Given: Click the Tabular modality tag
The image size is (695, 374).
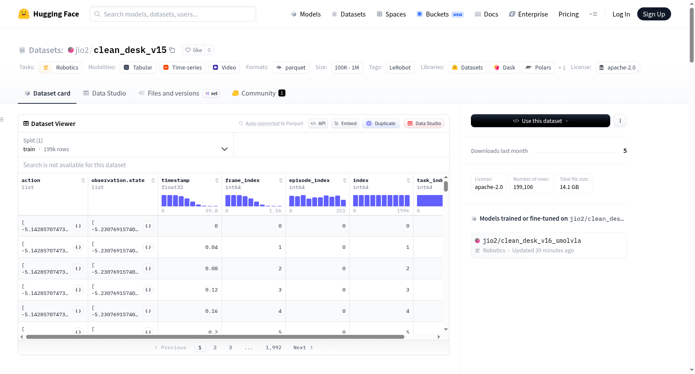Looking at the screenshot, I should point(138,67).
